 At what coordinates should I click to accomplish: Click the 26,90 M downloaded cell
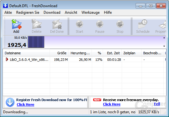pos(85,60)
